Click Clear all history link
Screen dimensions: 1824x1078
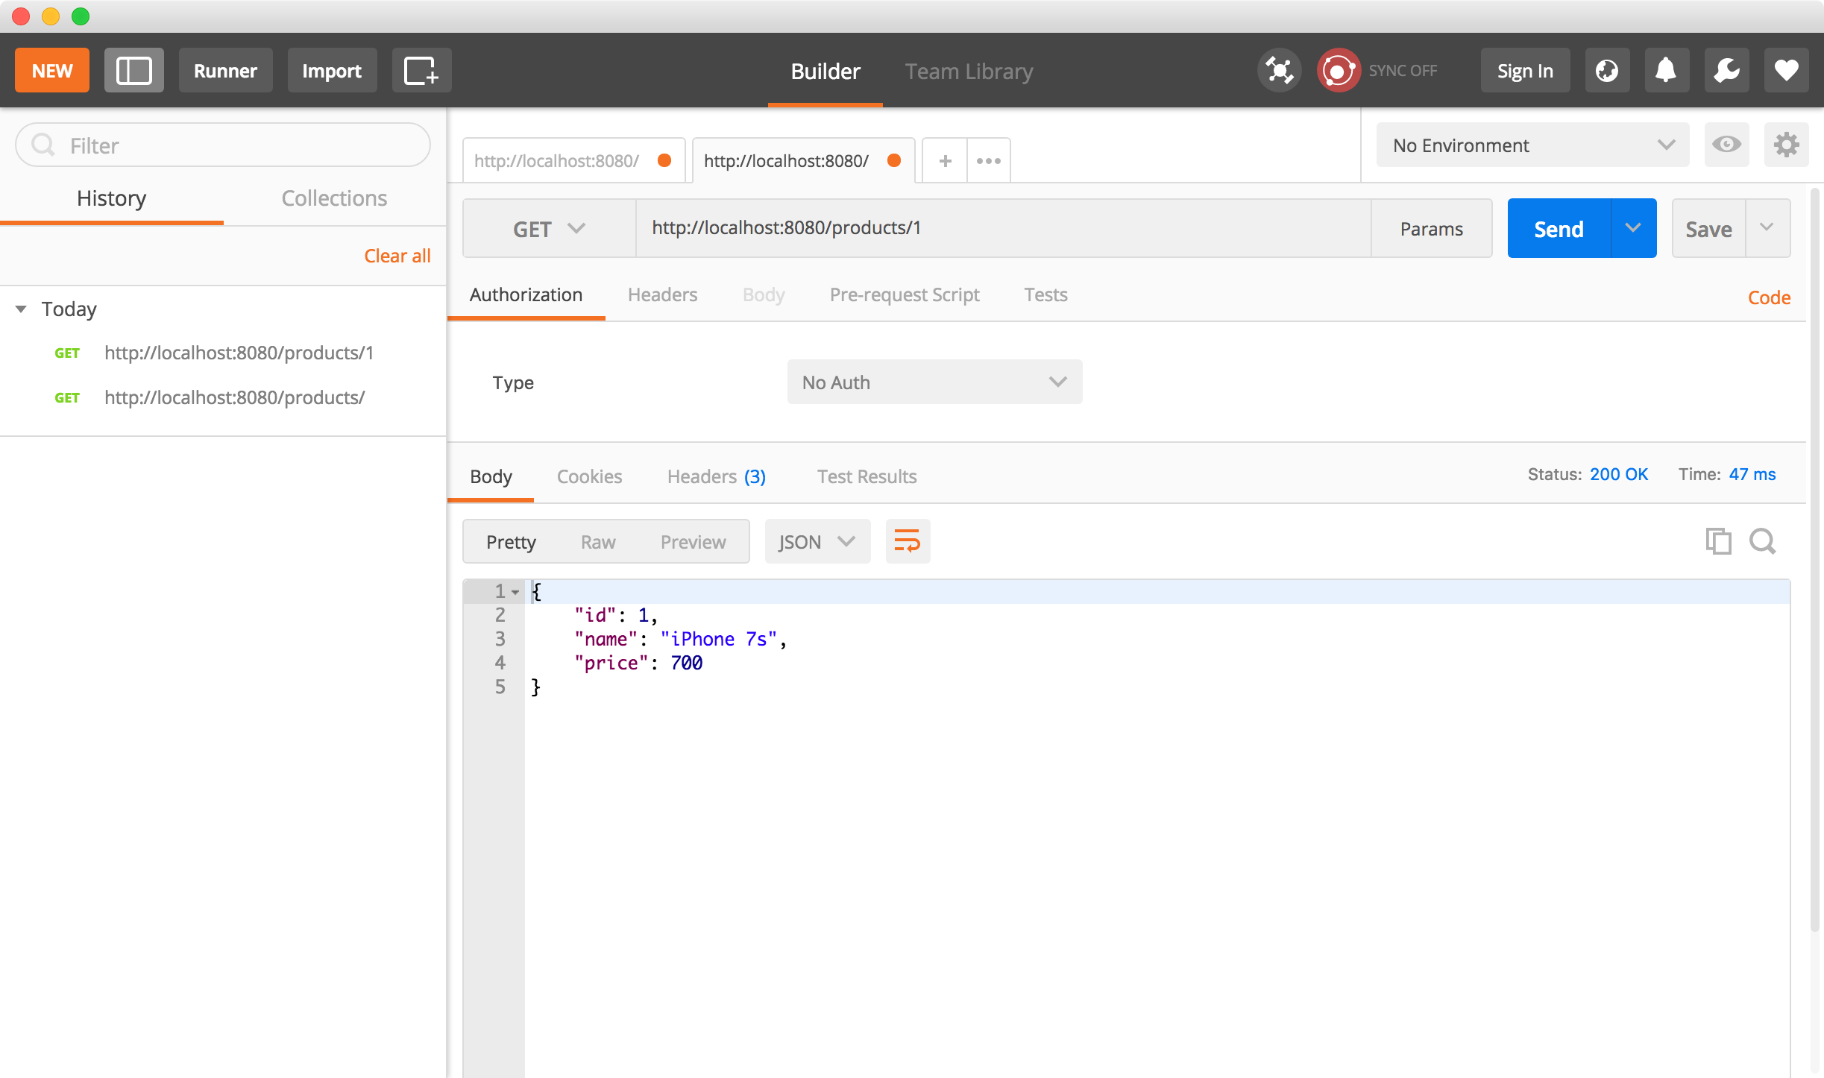pos(397,256)
